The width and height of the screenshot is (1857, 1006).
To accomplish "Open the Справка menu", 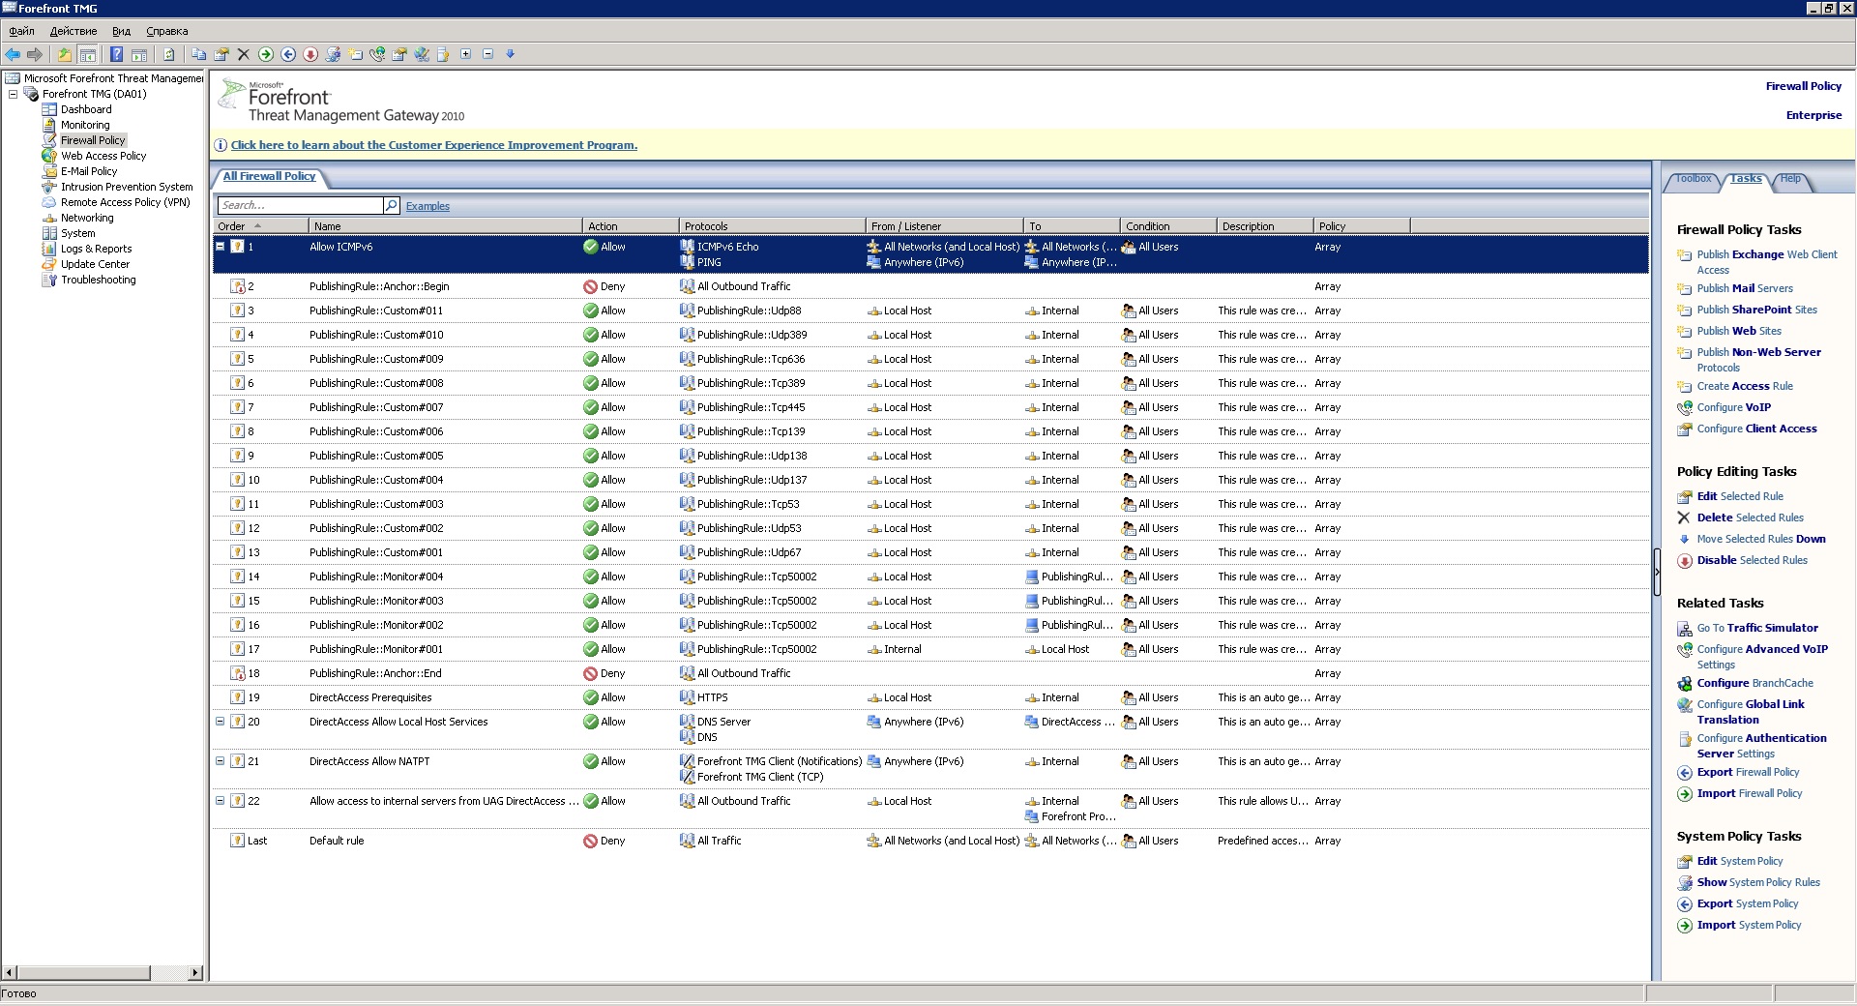I will 167,31.
